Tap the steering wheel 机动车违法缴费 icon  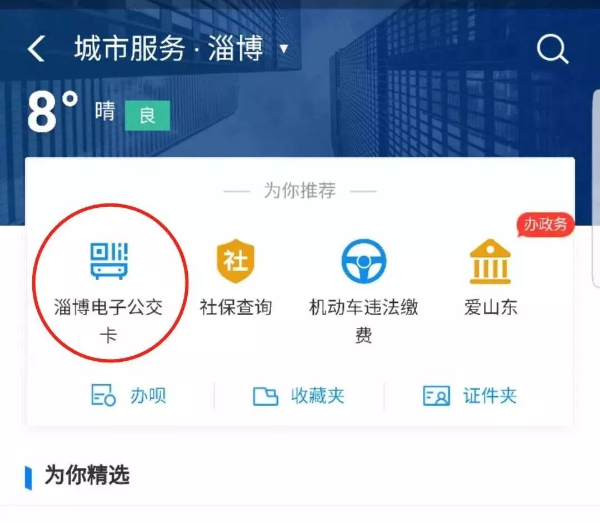click(x=363, y=261)
